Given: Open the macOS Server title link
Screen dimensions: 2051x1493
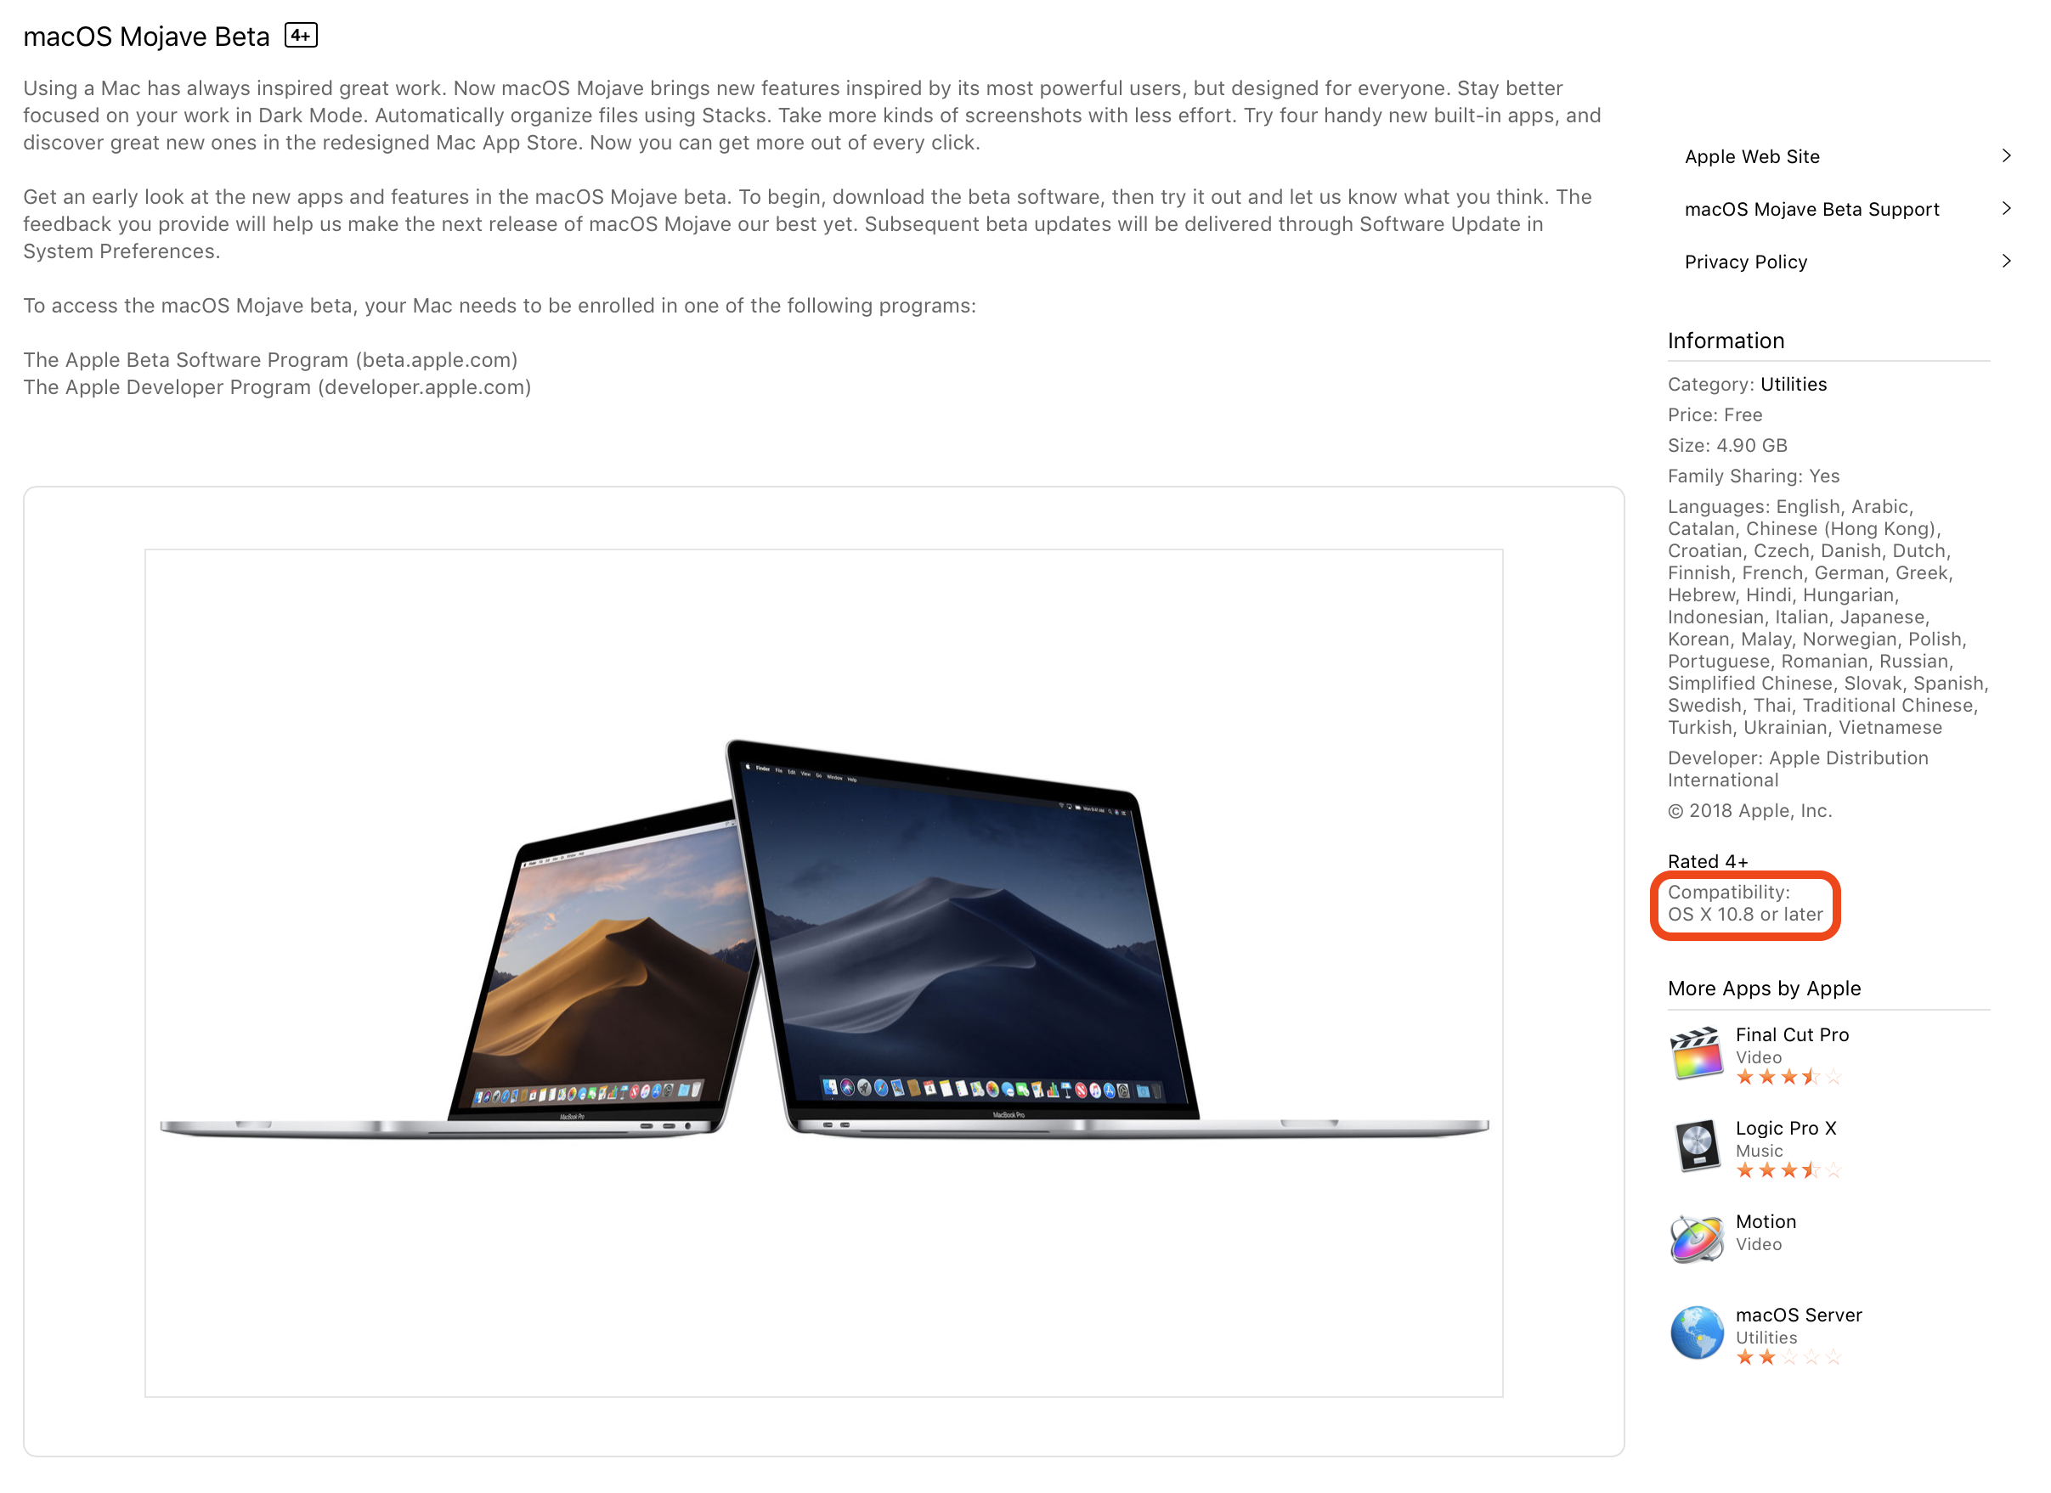Looking at the screenshot, I should tap(1798, 1315).
